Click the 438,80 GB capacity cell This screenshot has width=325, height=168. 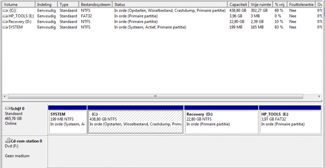[x=238, y=10]
